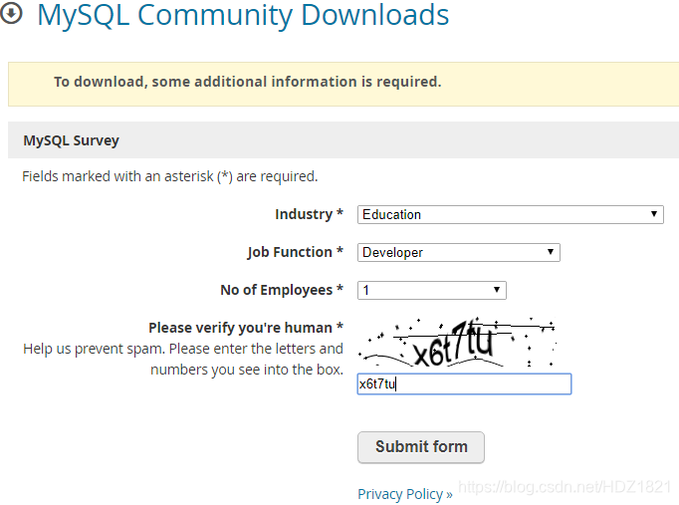Click the MySQL Community Downloads heading
The image size is (679, 505).
(x=243, y=15)
